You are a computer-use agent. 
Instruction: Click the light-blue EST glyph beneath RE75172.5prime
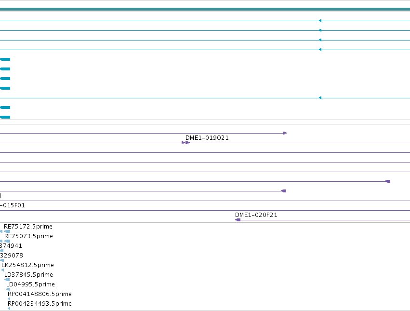(7, 231)
